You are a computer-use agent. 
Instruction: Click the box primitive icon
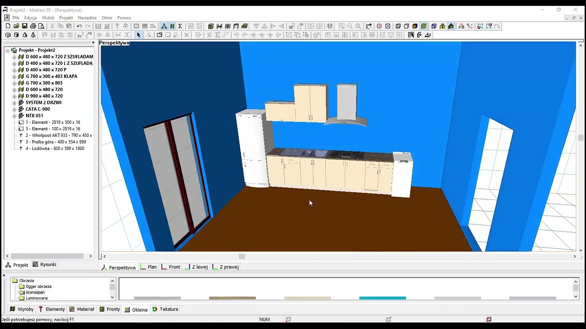[8, 35]
